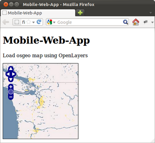Open the bug add-on toolbar icon
Screen dimensions: 155x143
pyautogui.click(x=146, y=22)
